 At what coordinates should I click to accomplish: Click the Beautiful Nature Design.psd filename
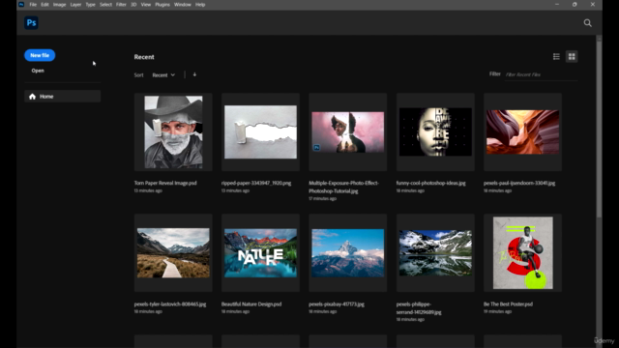click(x=251, y=304)
